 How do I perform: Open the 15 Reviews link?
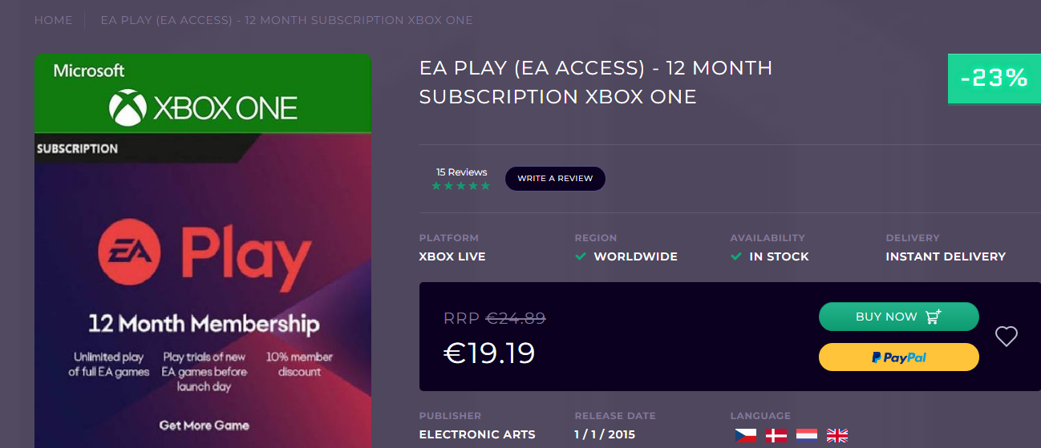coord(461,172)
